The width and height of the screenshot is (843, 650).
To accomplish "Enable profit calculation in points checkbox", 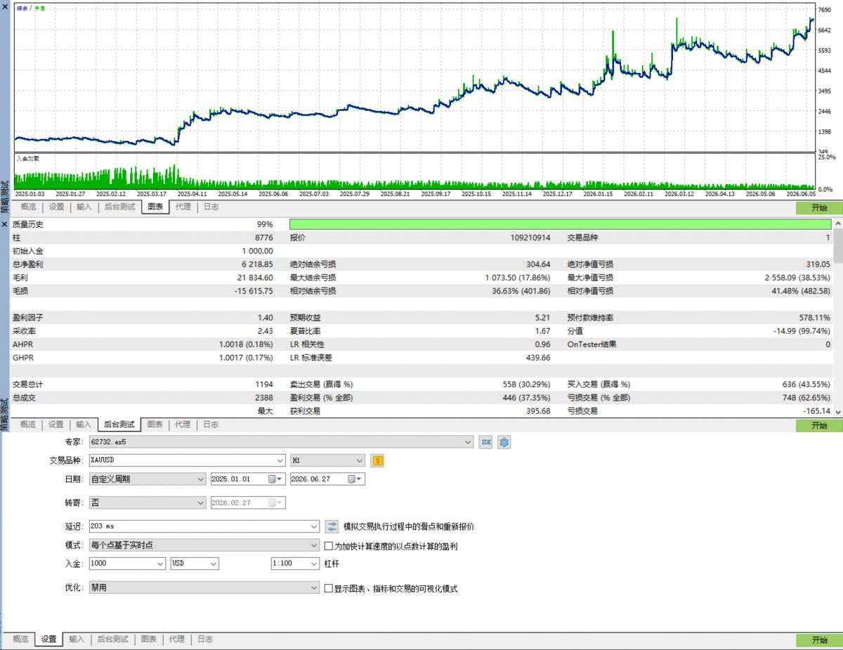I will [328, 545].
